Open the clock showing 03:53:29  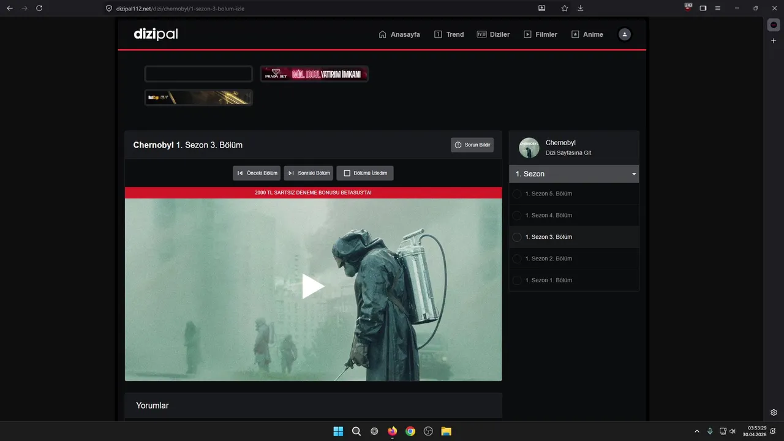[x=754, y=431]
